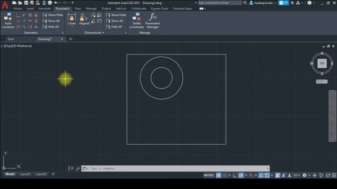
Task: Open the command line recent commands dropdown
Action: coord(85,169)
